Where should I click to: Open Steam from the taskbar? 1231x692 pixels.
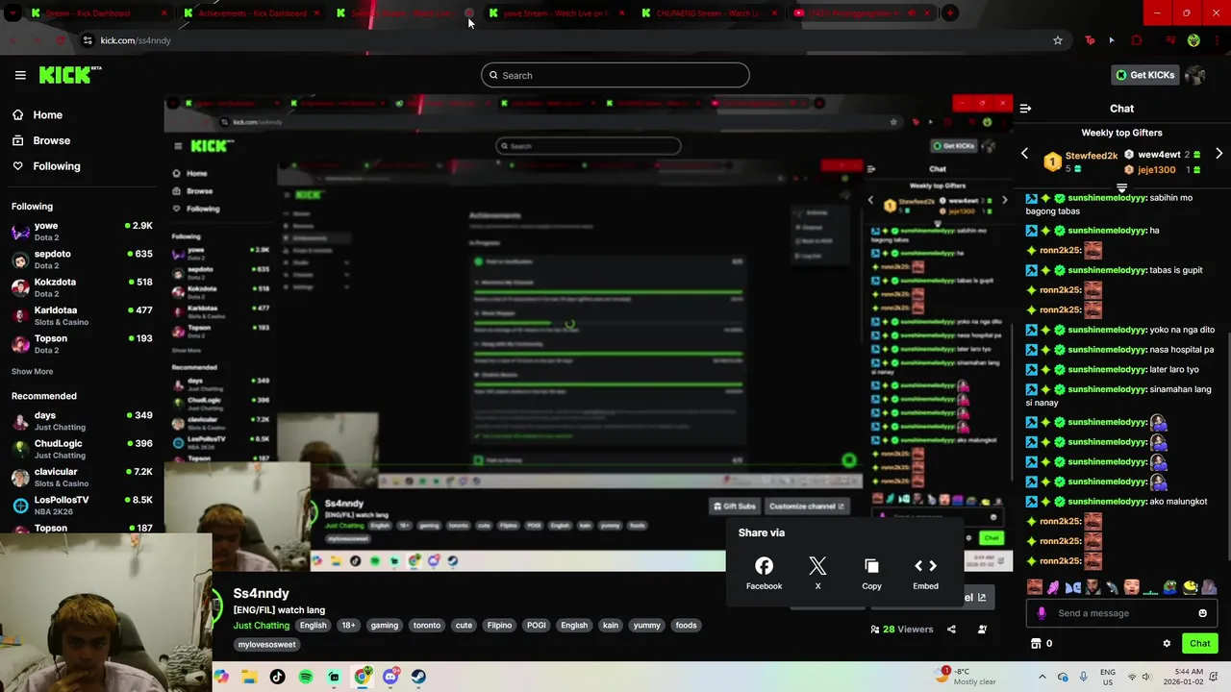tap(418, 677)
